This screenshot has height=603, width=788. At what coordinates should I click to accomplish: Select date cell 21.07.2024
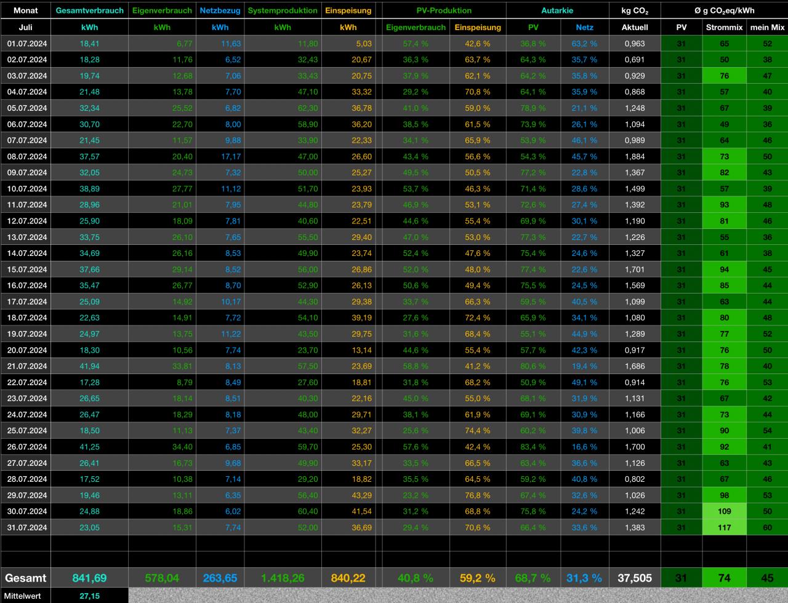pyautogui.click(x=25, y=366)
